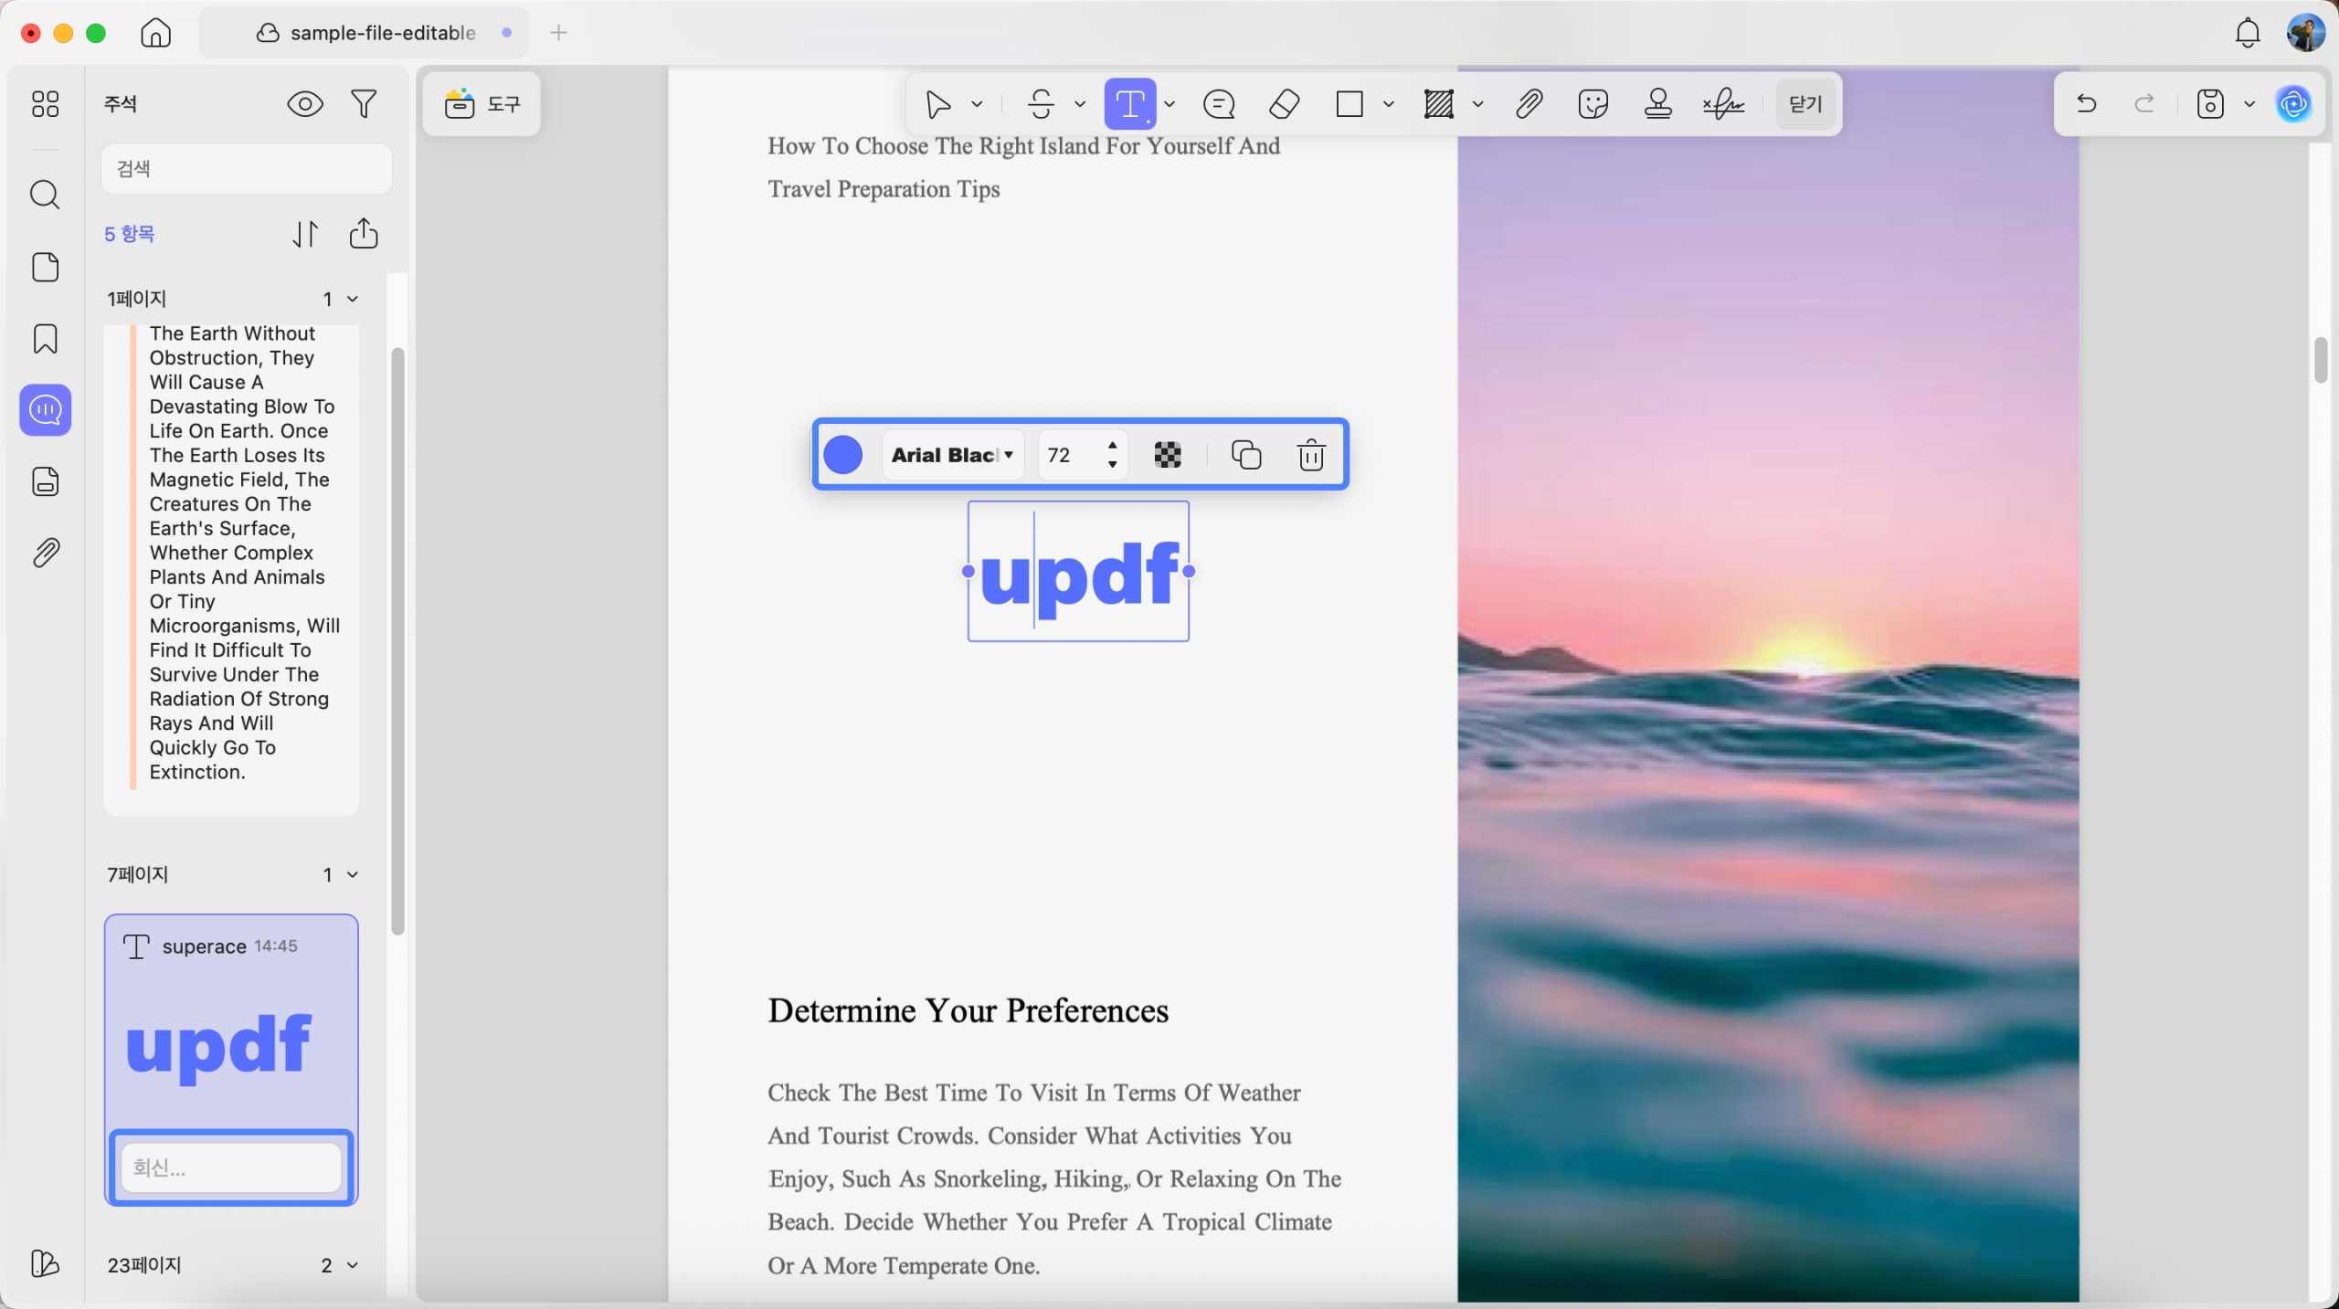Viewport: 2339px width, 1309px height.
Task: Open the signature tool
Action: tap(1723, 104)
